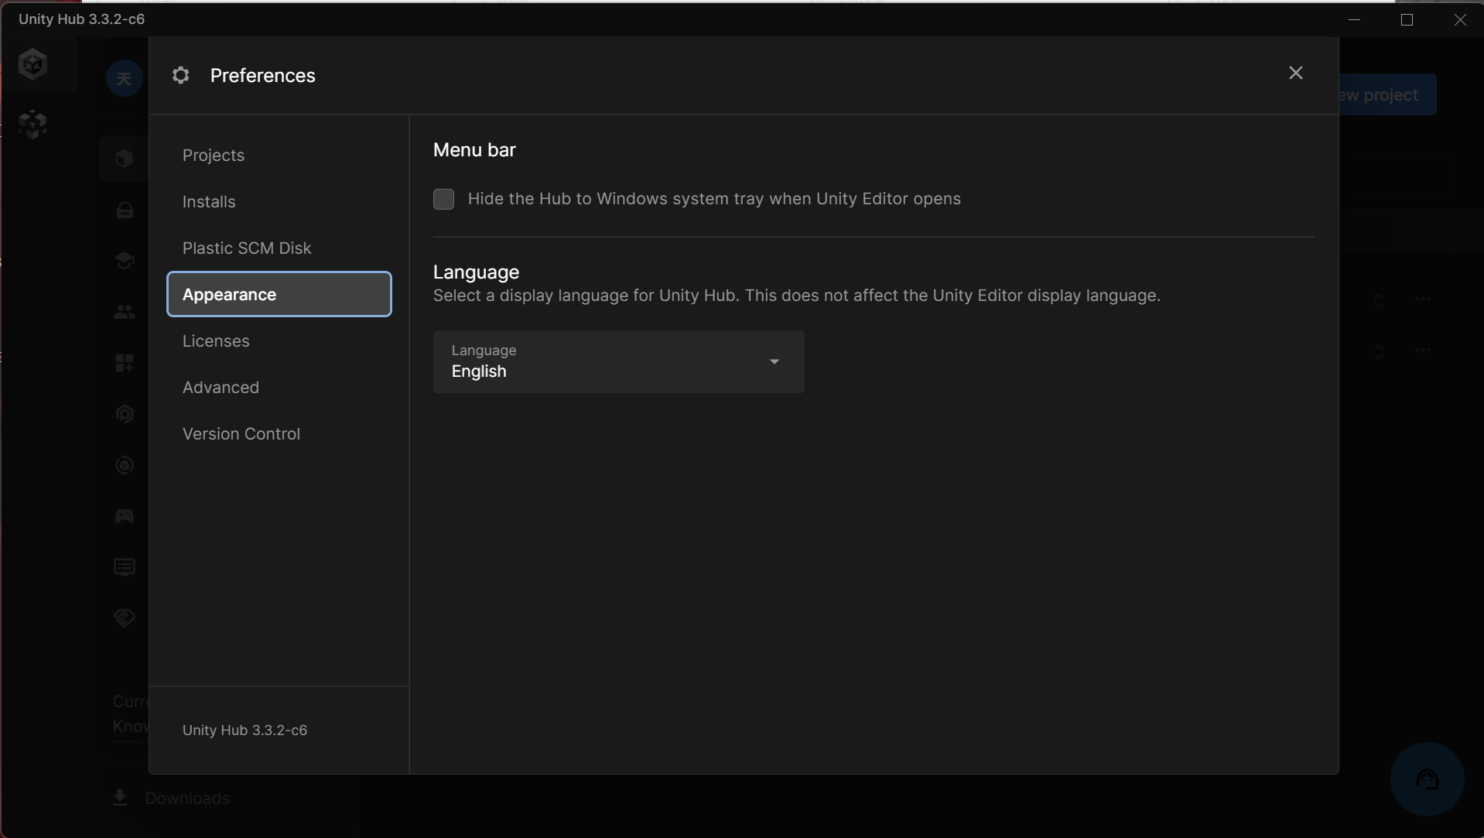This screenshot has width=1484, height=838.
Task: Click the Downloads arrow icon
Action: 120,798
